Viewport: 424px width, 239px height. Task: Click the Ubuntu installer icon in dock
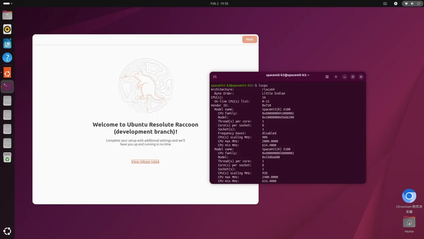click(x=7, y=72)
